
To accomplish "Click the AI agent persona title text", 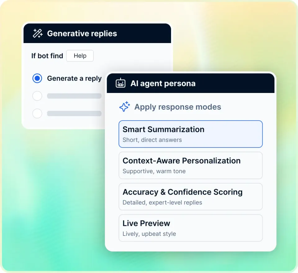I will (x=163, y=83).
